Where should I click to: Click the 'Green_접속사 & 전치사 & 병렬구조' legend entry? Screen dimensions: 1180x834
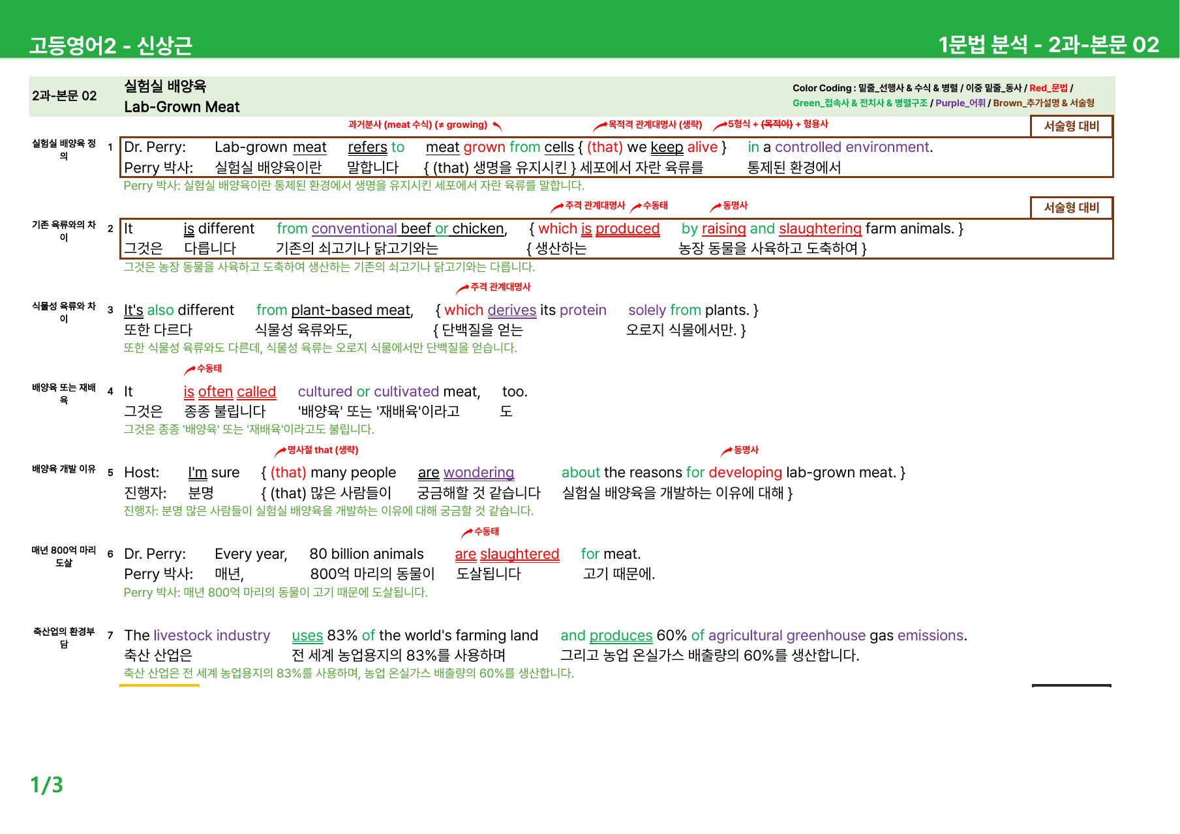pos(860,103)
